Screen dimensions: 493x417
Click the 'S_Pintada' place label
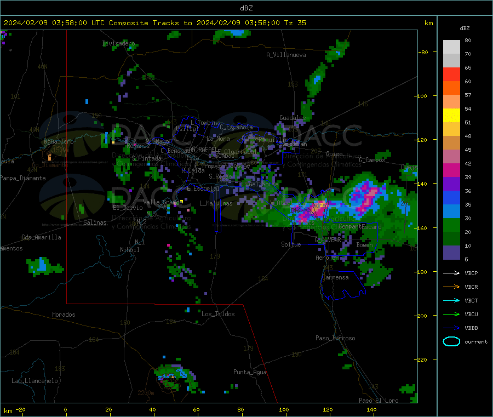tap(146, 158)
